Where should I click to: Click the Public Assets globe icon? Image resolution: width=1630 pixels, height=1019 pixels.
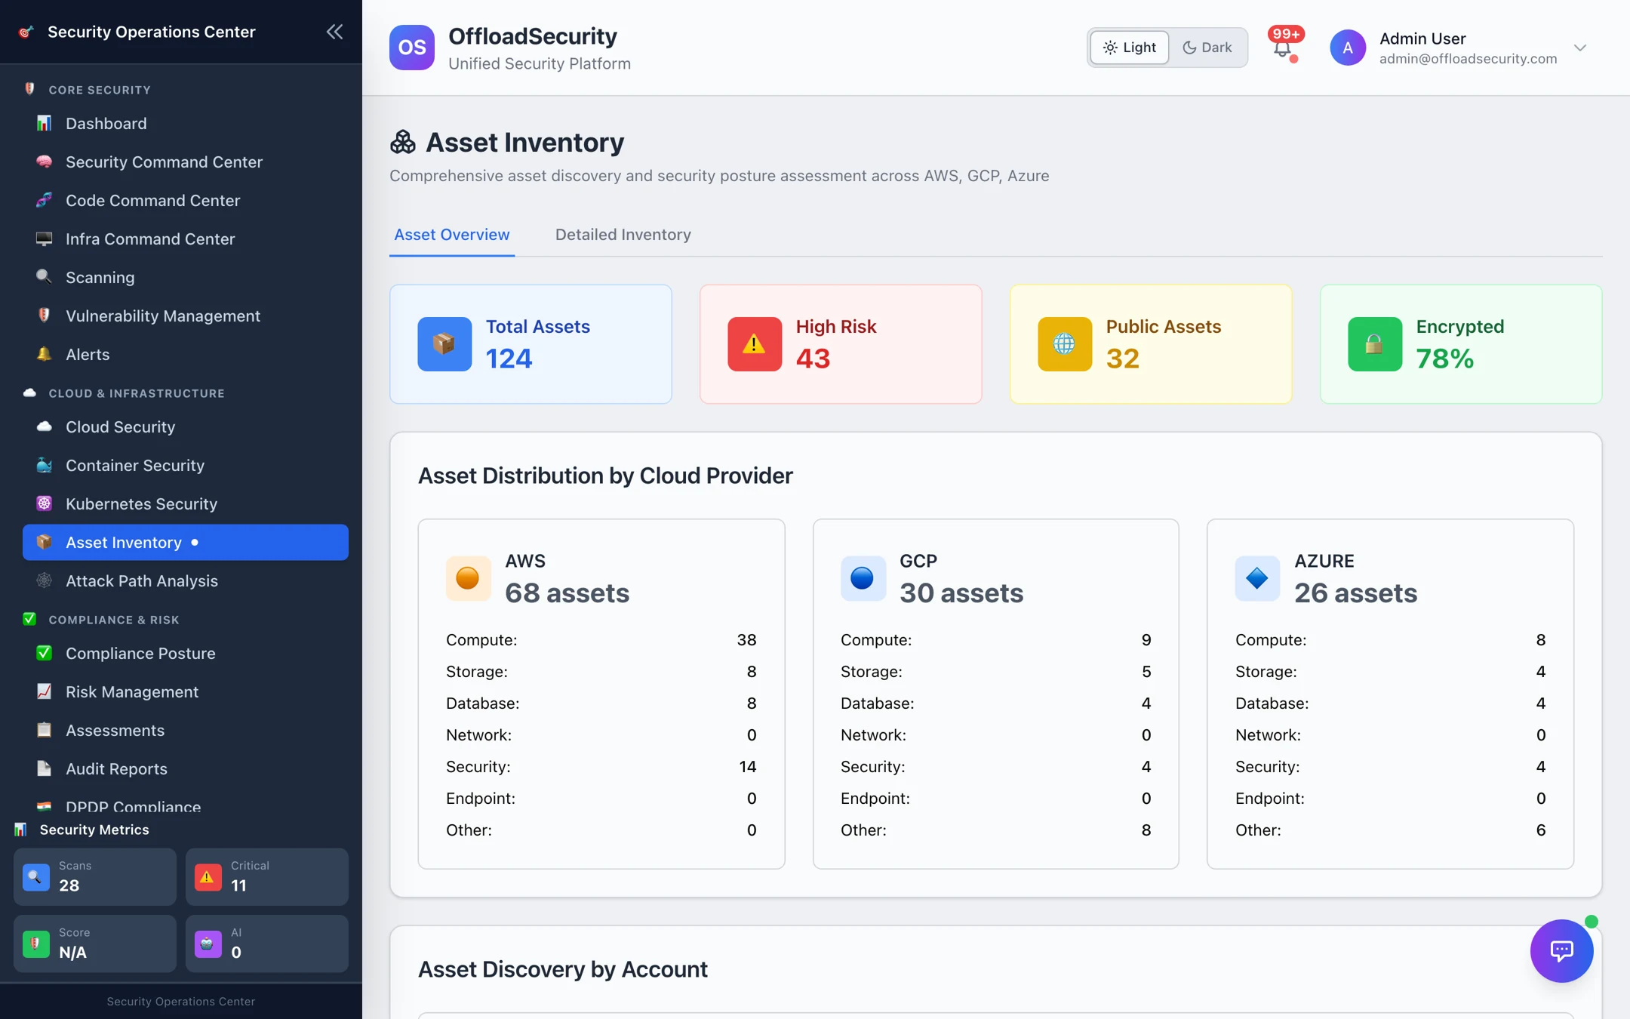(1065, 344)
